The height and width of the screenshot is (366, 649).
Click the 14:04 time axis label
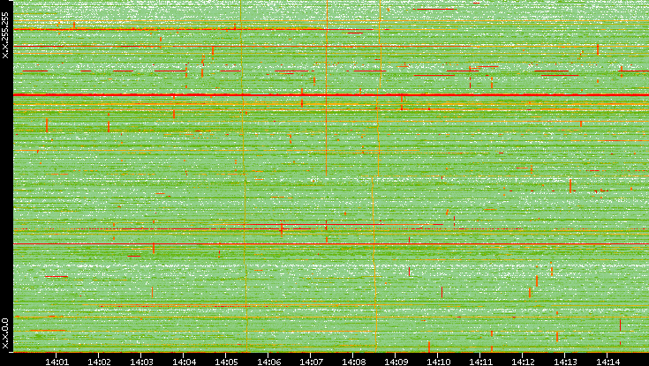pyautogui.click(x=184, y=362)
